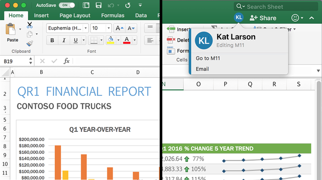
Task: Apply red font color
Action: coord(127,40)
